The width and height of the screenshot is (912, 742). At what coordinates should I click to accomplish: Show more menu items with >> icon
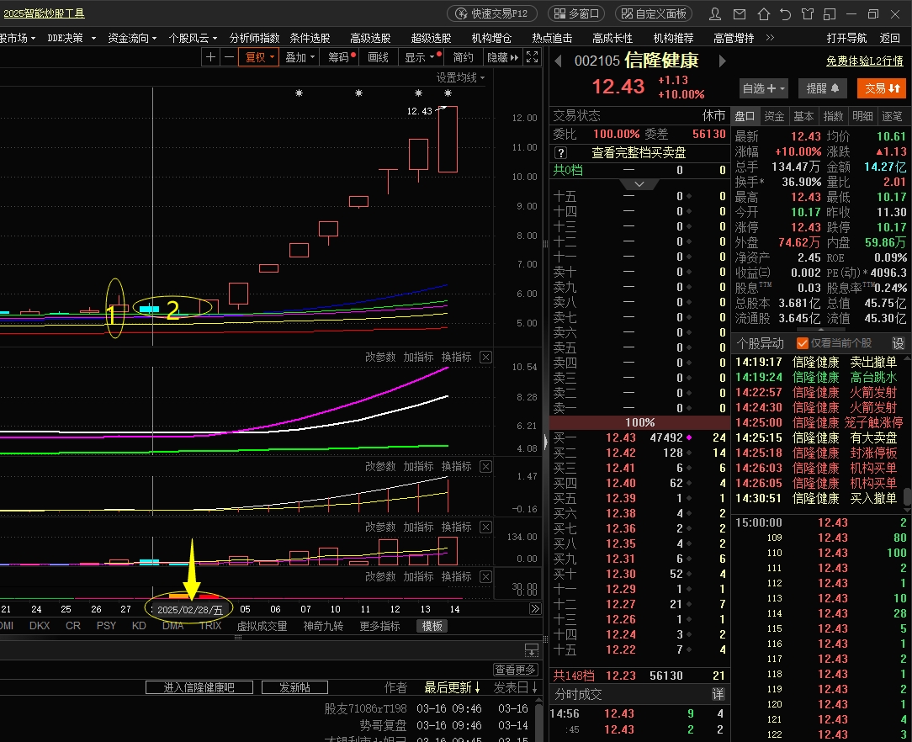[x=770, y=38]
